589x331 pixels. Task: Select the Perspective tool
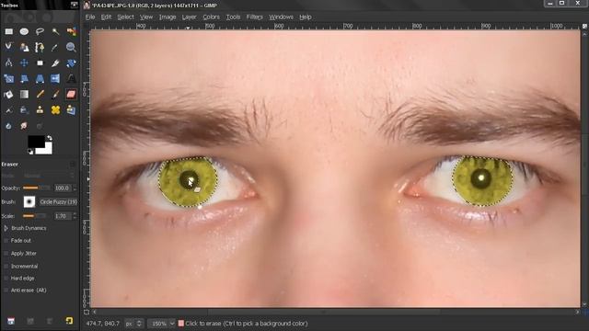pyautogui.click(x=40, y=78)
